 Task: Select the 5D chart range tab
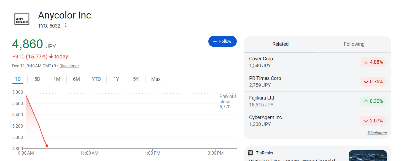click(x=37, y=79)
